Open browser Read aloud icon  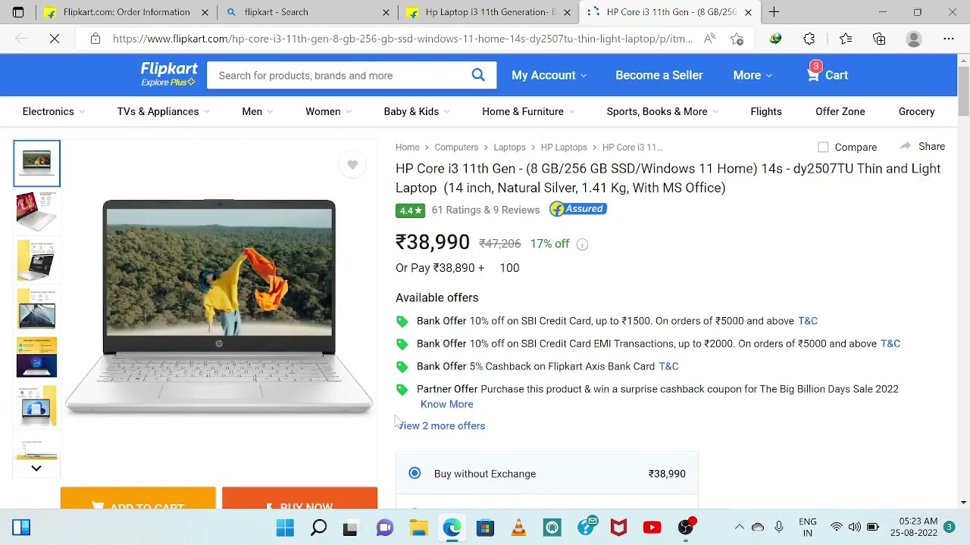(x=709, y=39)
